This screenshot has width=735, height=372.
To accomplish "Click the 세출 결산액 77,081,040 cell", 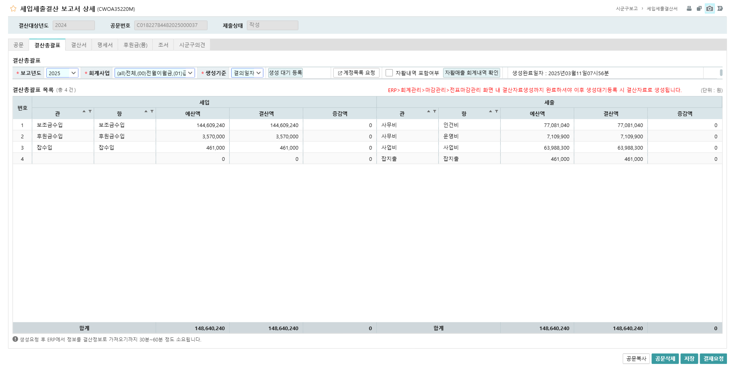I will 611,125.
